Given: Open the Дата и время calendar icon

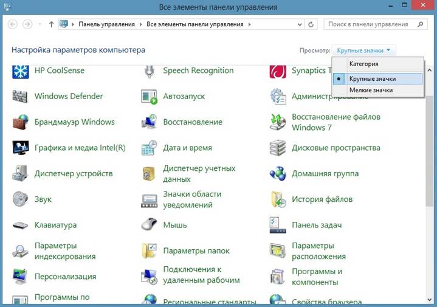Looking at the screenshot, I should click(149, 148).
